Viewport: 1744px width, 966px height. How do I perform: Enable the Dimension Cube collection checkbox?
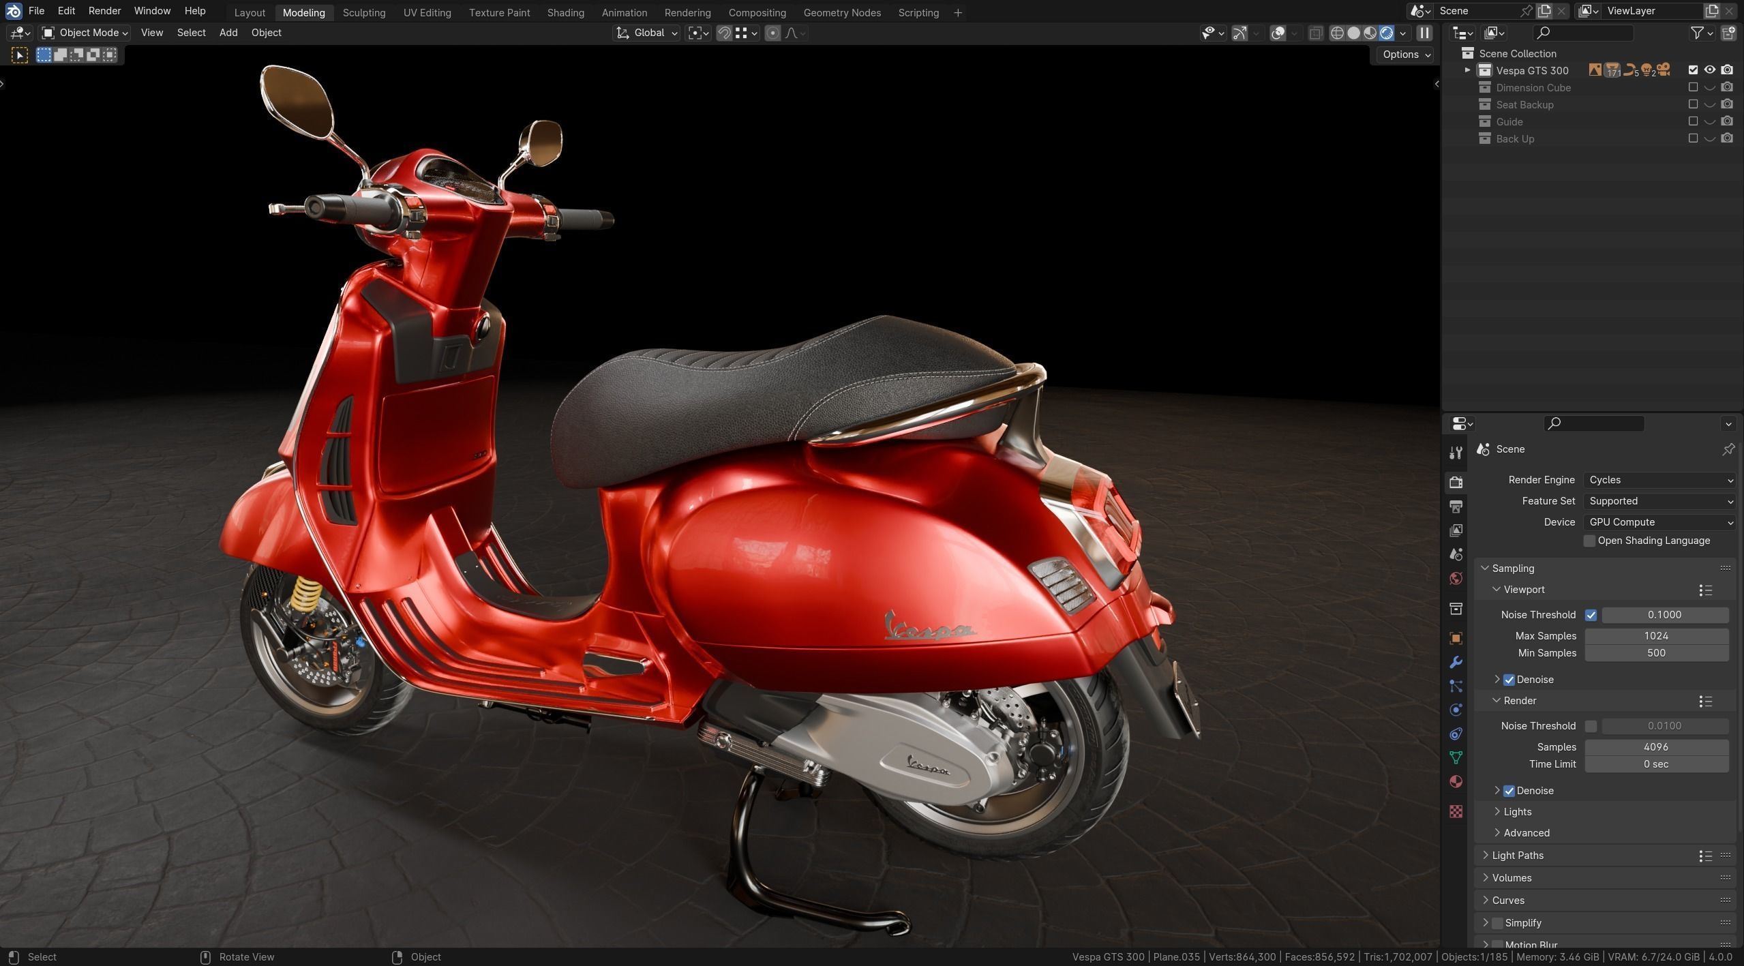(x=1693, y=87)
